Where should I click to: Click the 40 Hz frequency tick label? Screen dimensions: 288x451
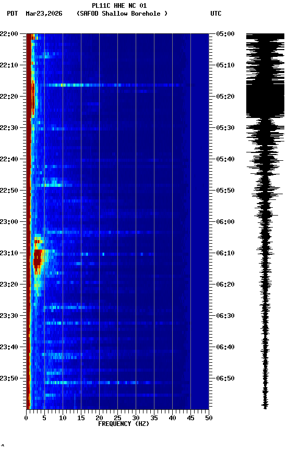pyautogui.click(x=172, y=418)
